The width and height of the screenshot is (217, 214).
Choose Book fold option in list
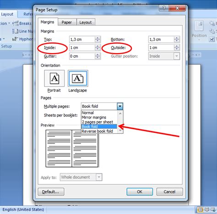(x=99, y=126)
